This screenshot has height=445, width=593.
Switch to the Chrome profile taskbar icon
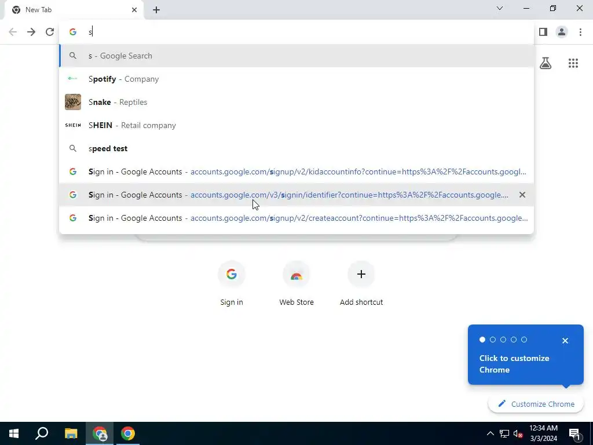100,433
